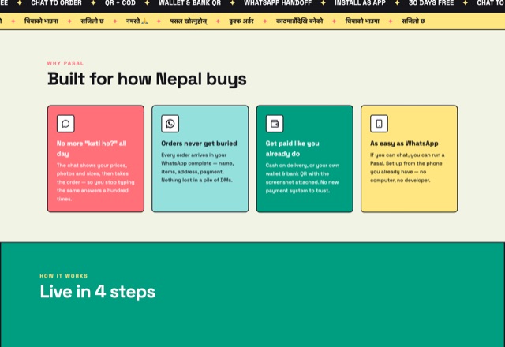Click the 'HOW IT WORKS' section label
Image resolution: width=505 pixels, height=347 pixels.
[64, 276]
